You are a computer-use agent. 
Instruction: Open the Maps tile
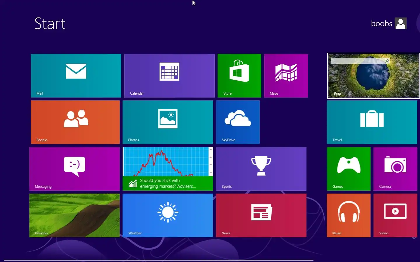(x=286, y=76)
